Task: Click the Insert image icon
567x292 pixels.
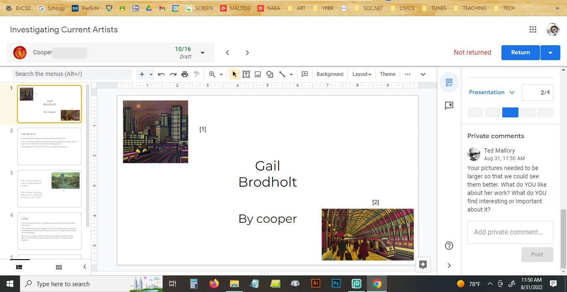Action: [x=258, y=74]
